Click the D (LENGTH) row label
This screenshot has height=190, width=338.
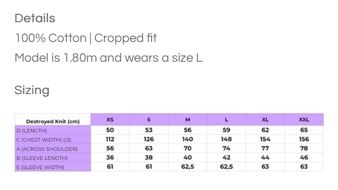(x=32, y=131)
